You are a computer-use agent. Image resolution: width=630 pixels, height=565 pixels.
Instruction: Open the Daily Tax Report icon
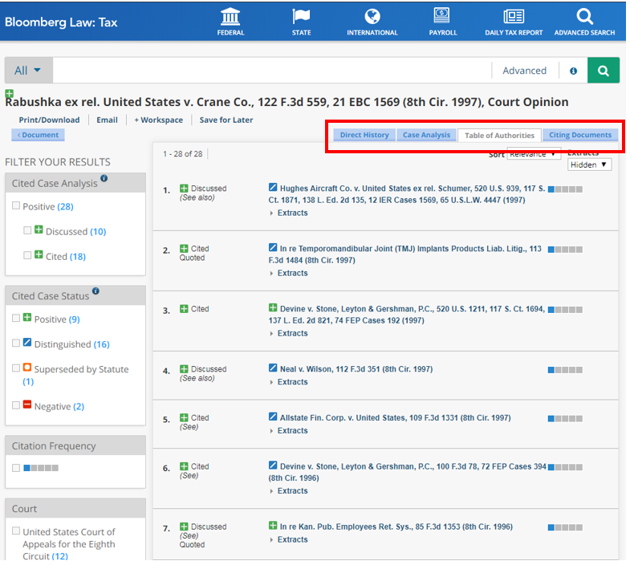point(513,17)
